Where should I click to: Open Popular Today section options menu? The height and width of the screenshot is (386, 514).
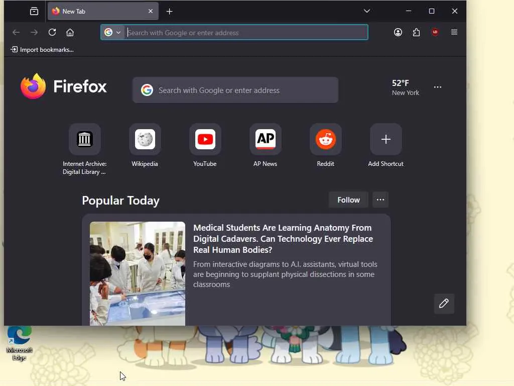(380, 200)
